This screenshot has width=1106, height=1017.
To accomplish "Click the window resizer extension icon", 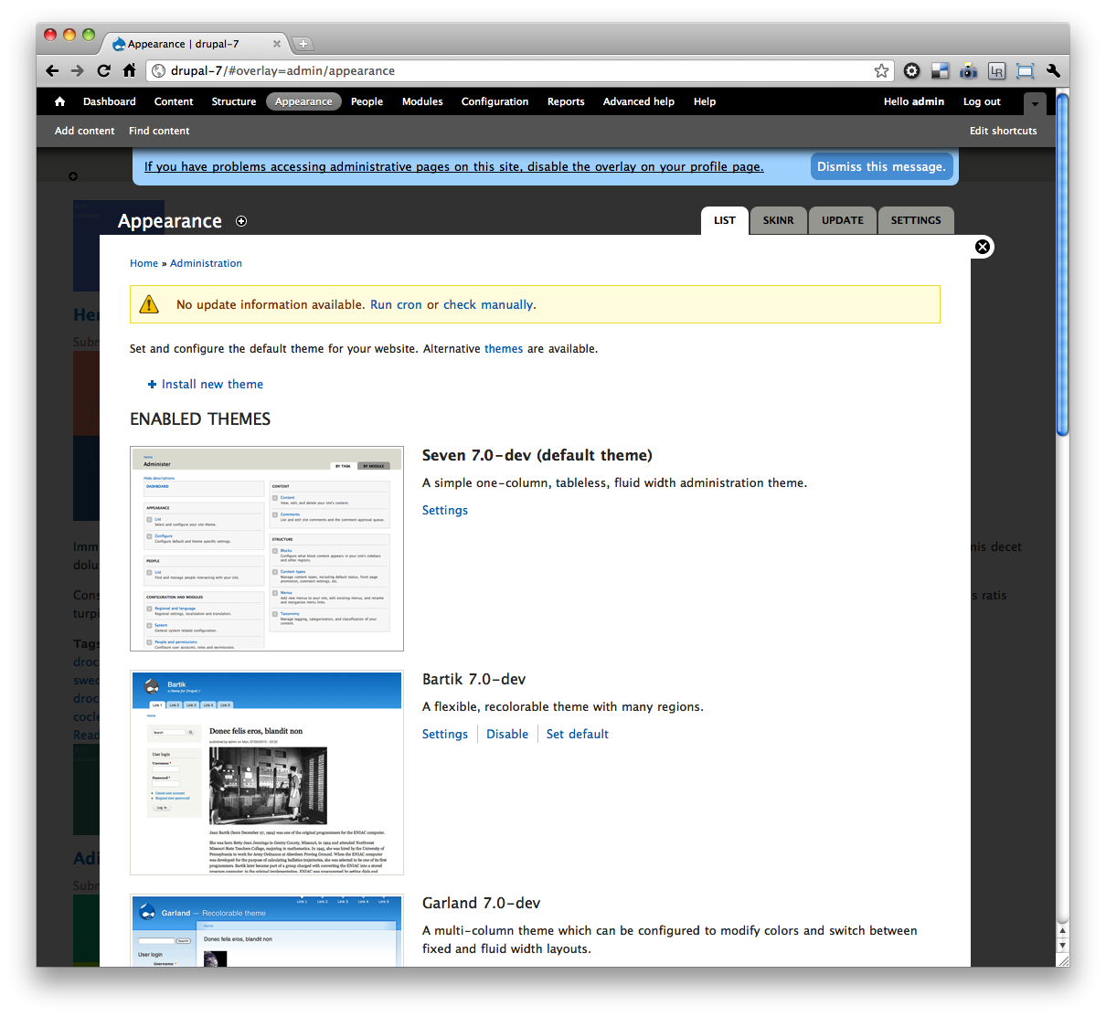I will (x=1025, y=70).
